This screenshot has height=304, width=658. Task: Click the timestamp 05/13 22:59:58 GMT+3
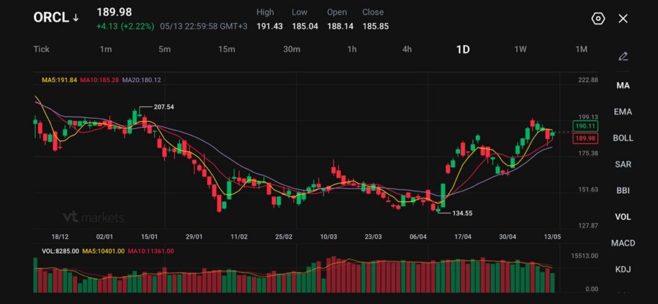[x=204, y=26]
